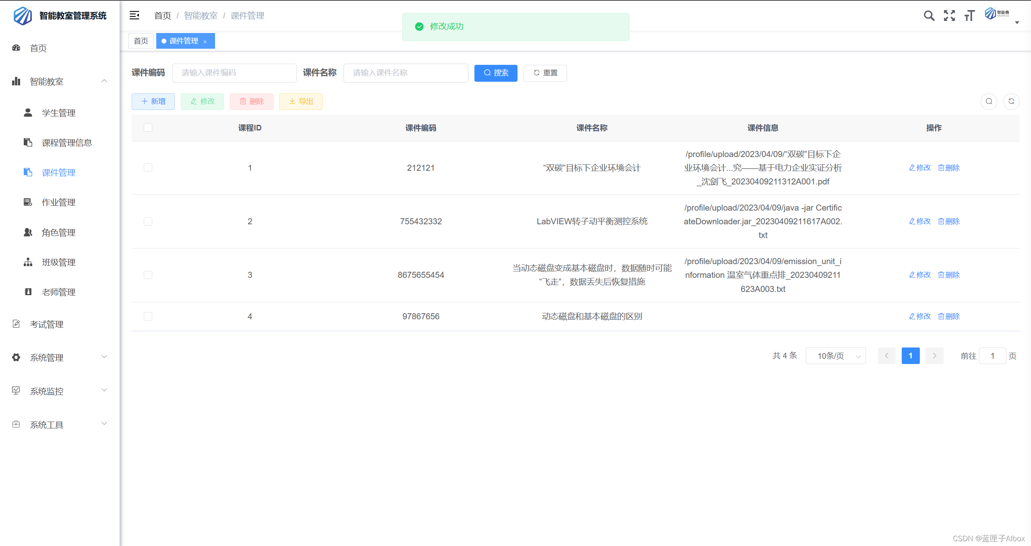
Task: Open 学生管理 sidebar item
Action: [59, 113]
